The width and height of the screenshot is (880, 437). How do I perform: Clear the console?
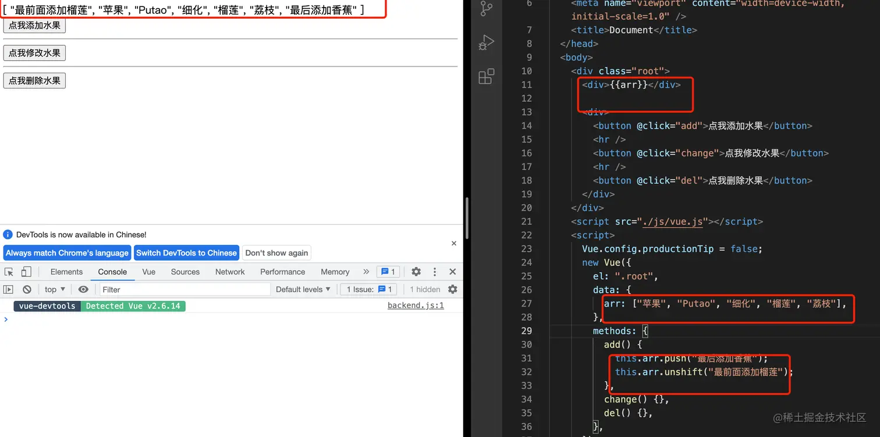tap(27, 289)
